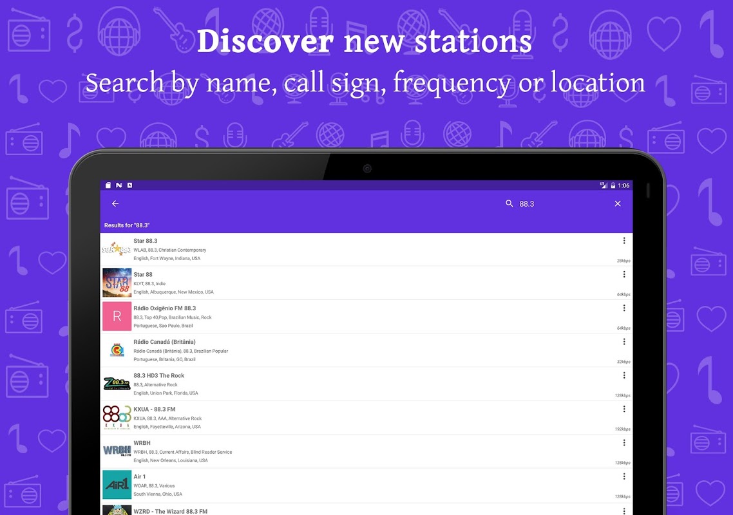Open more options for KXUA - 88.3 FM

point(624,409)
